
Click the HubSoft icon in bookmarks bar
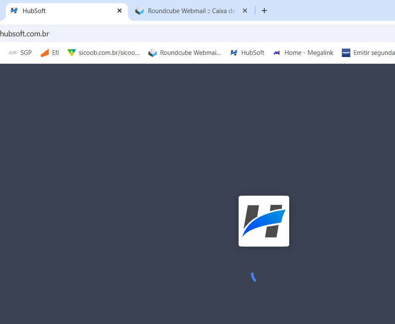234,53
